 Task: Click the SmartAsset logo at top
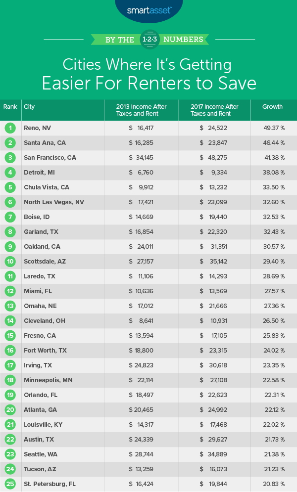point(148,9)
